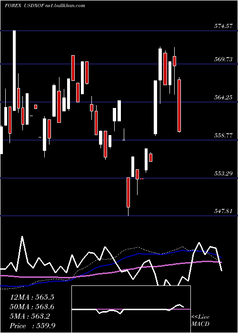The height and width of the screenshot is (333, 238).
Task: Click the 558.77 price level label
Action: tap(223, 136)
